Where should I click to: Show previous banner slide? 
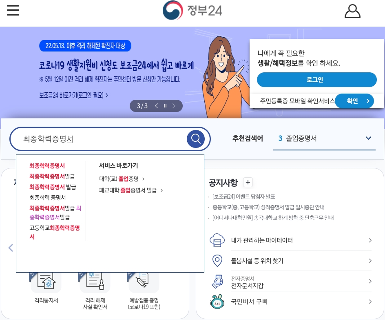click(157, 106)
